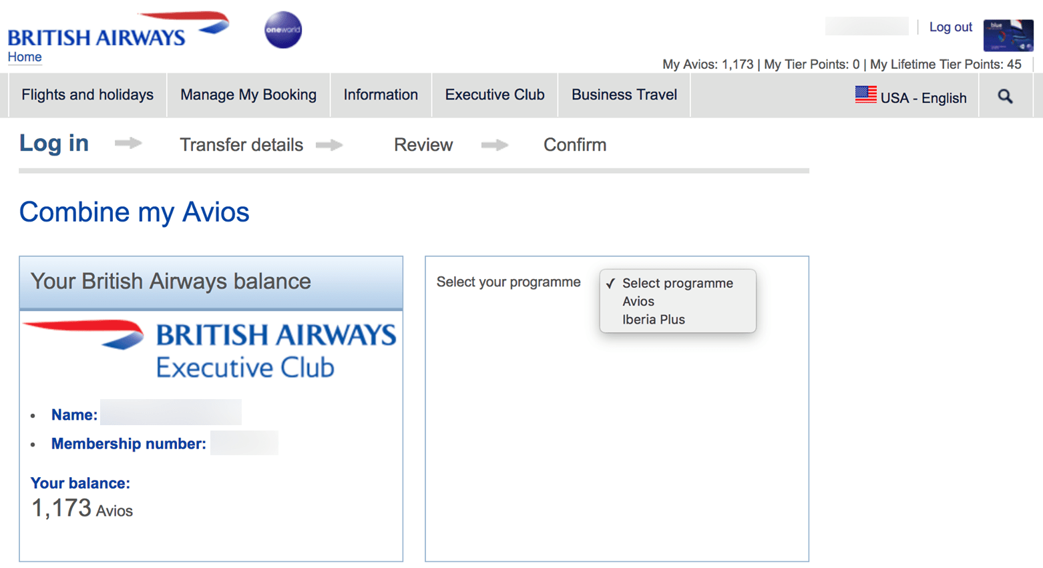Reselect the checked Select programme option
This screenshot has height=568, width=1043.
point(677,283)
